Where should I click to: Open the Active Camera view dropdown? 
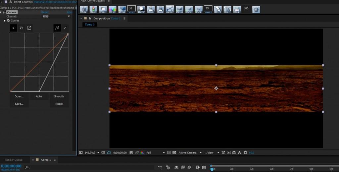pos(190,153)
